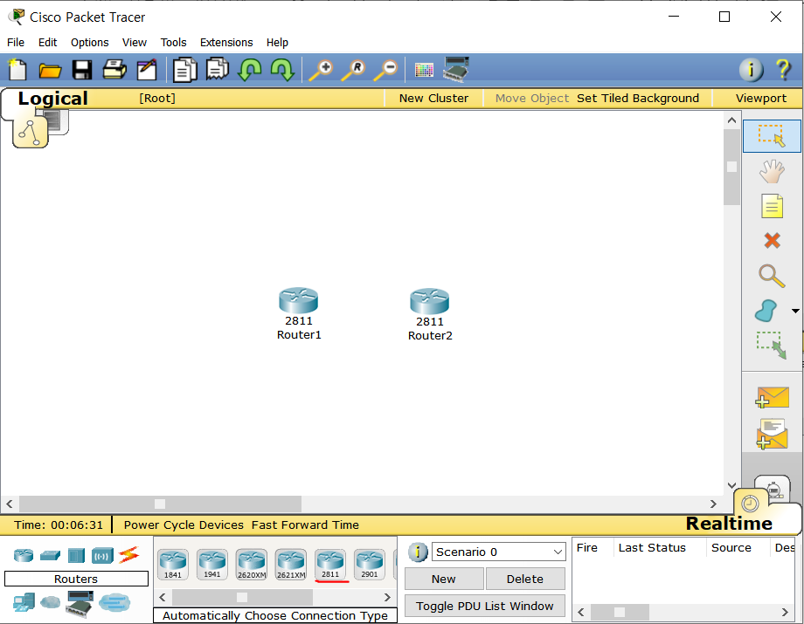
Task: Click the Viewport button
Action: coord(761,99)
